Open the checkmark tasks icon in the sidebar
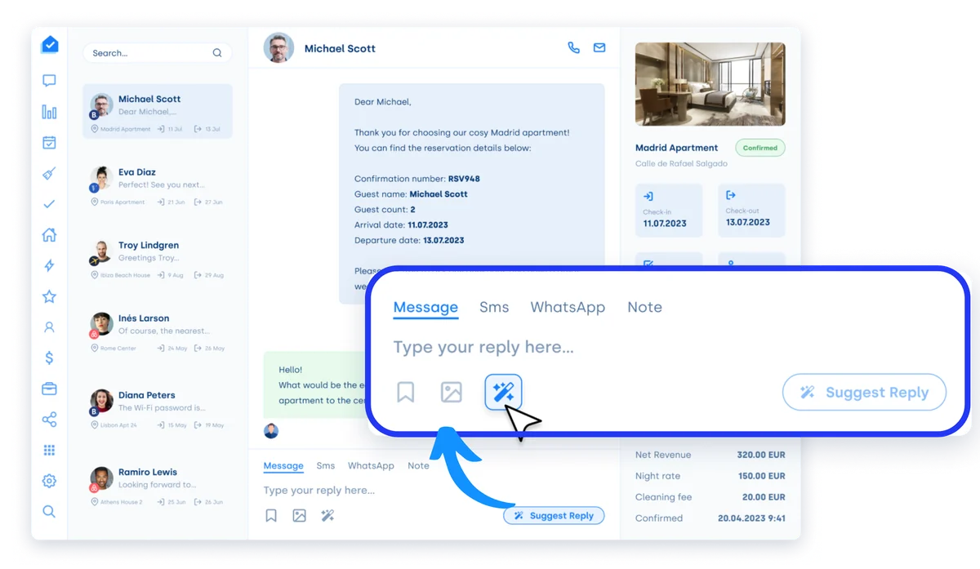 tap(49, 204)
